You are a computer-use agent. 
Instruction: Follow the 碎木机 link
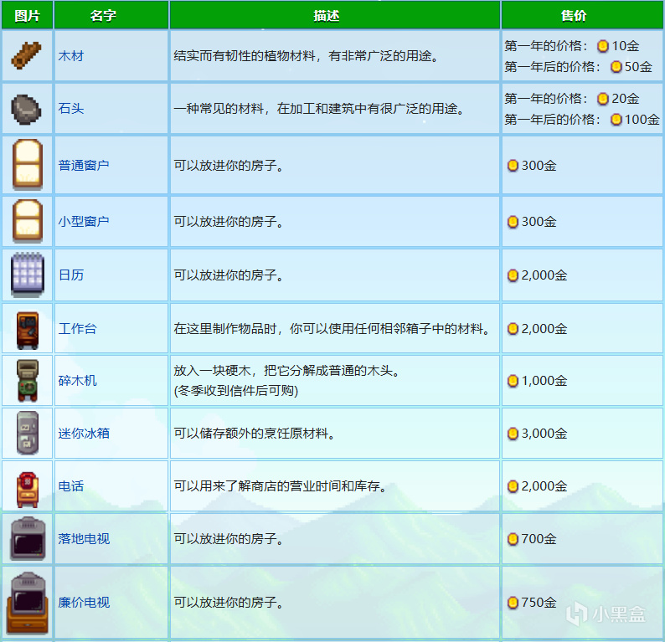point(77,381)
